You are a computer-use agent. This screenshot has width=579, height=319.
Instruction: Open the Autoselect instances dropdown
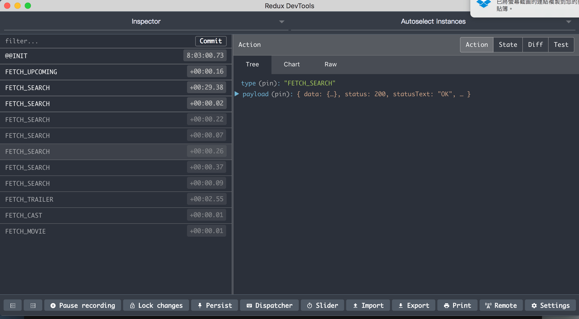(x=433, y=22)
